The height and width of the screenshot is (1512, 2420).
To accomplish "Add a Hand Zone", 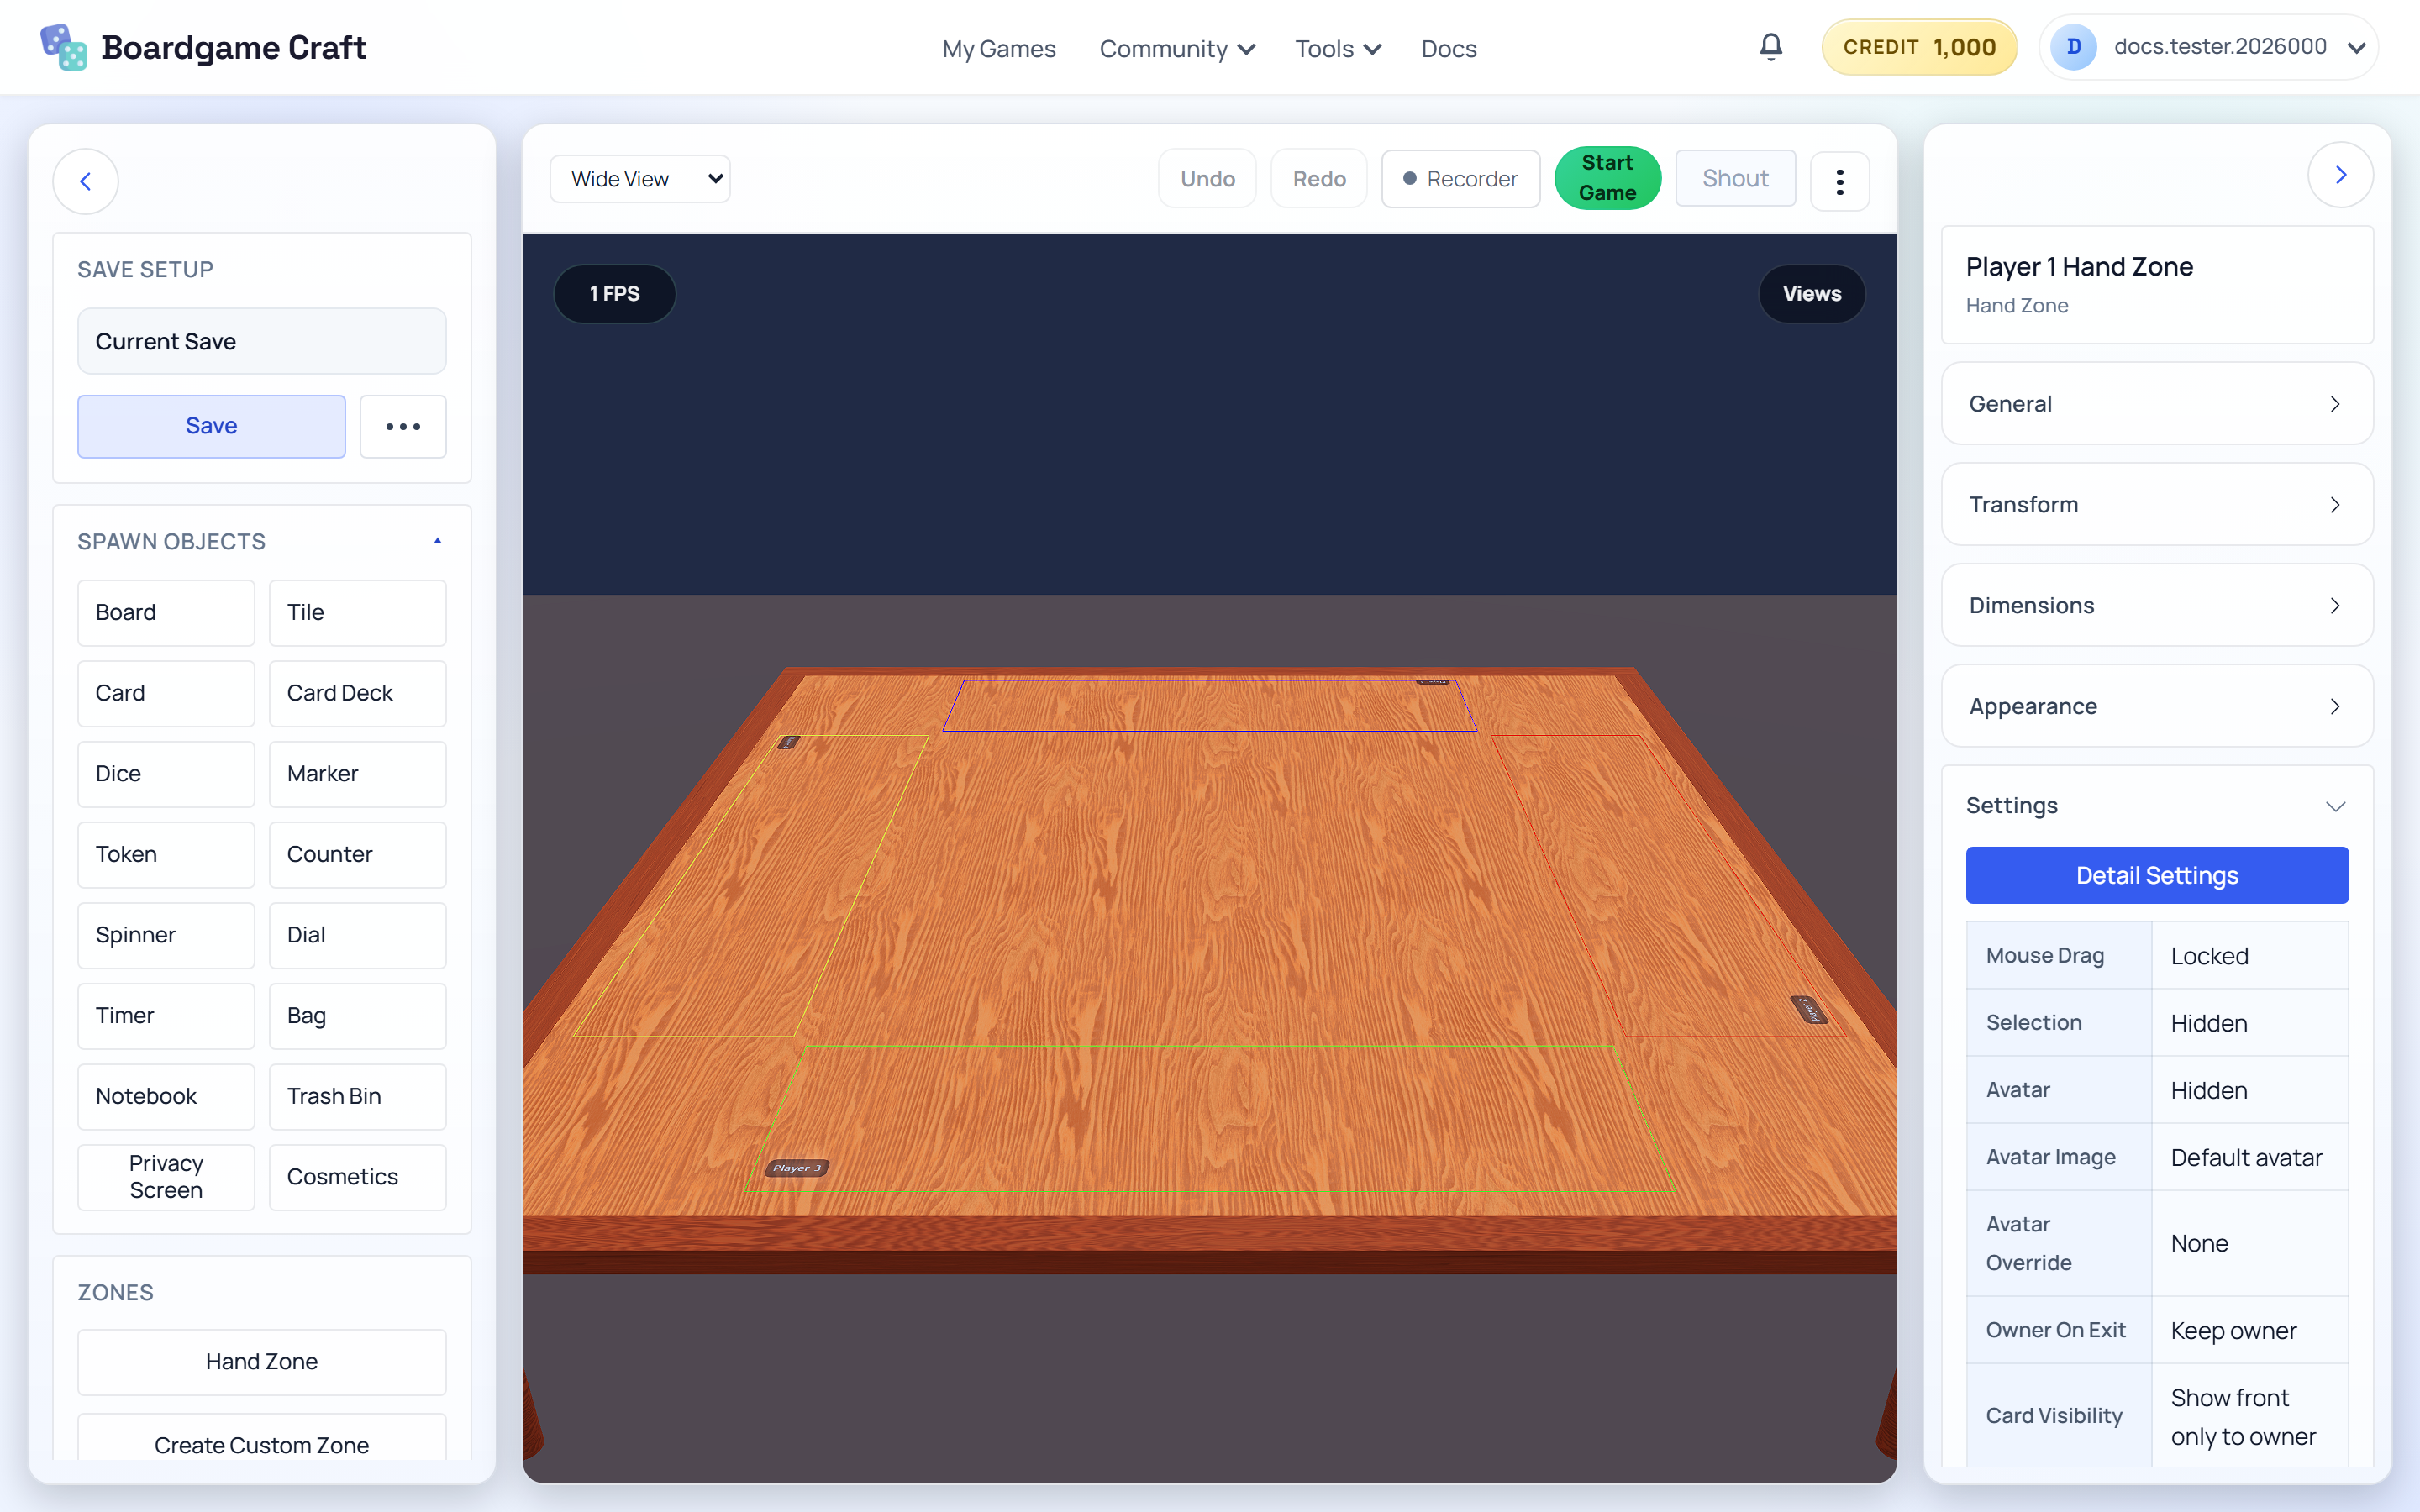I will tap(262, 1362).
